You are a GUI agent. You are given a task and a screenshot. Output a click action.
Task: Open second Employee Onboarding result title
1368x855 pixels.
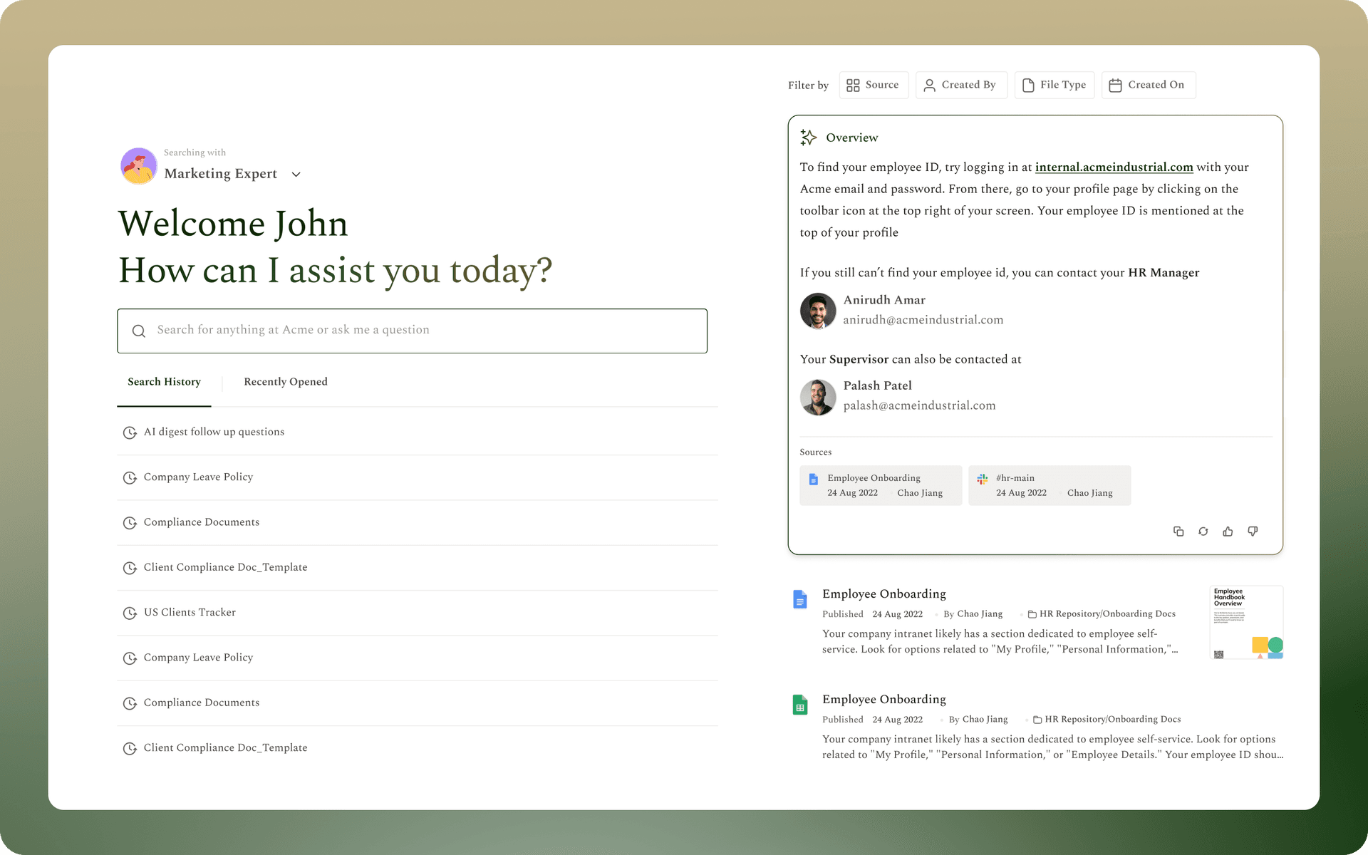(883, 699)
